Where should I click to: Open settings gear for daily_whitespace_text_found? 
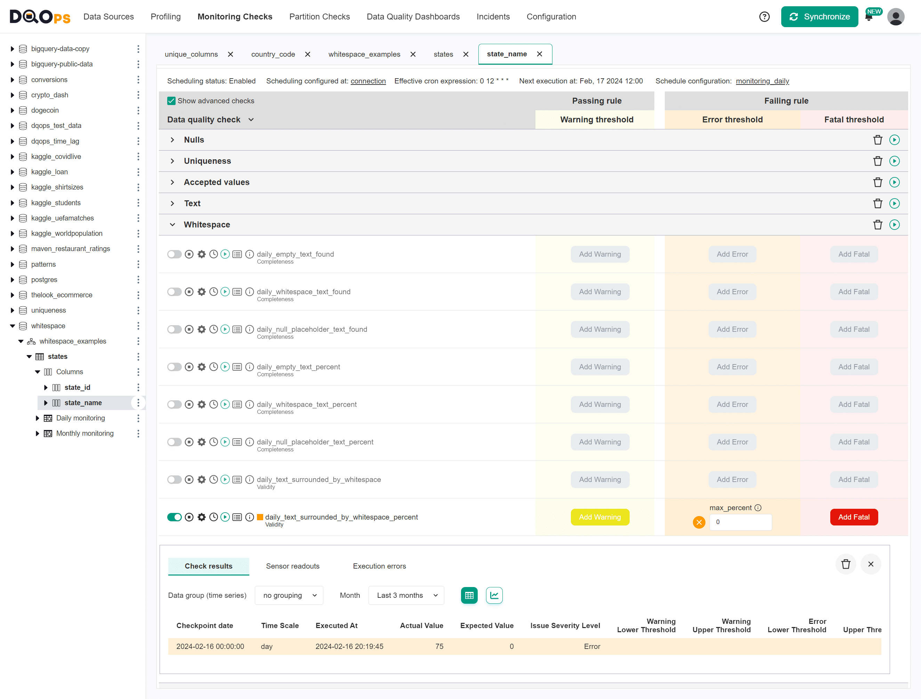pyautogui.click(x=202, y=291)
